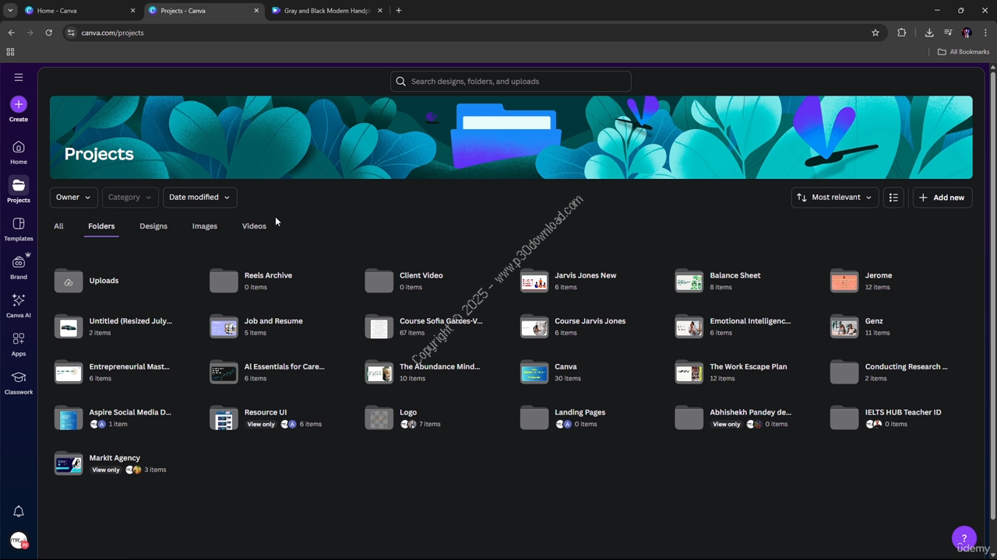This screenshot has height=560, width=997.
Task: Open the Canva folder with 30 items
Action: pos(551,372)
